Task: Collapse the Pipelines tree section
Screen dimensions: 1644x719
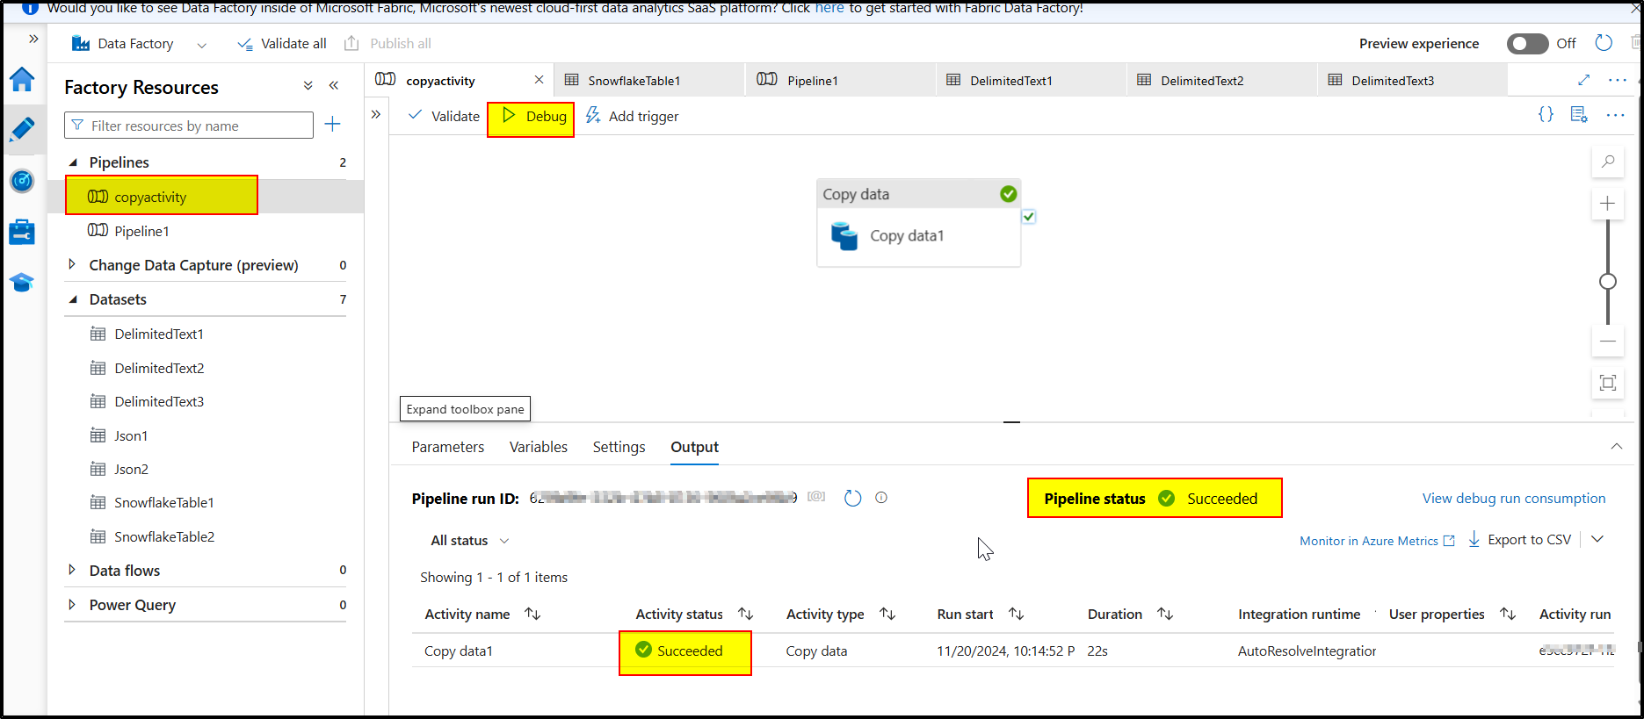Action: pos(73,162)
